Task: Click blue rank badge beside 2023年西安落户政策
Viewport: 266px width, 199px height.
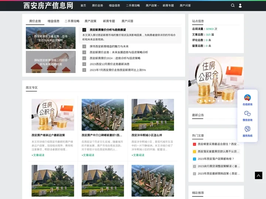Action: (x=194, y=159)
